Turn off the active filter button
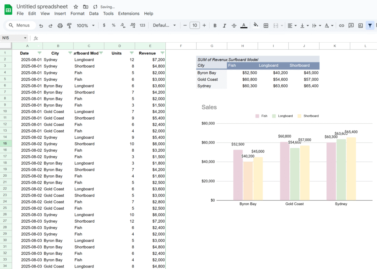The height and width of the screenshot is (269, 377). point(370,25)
